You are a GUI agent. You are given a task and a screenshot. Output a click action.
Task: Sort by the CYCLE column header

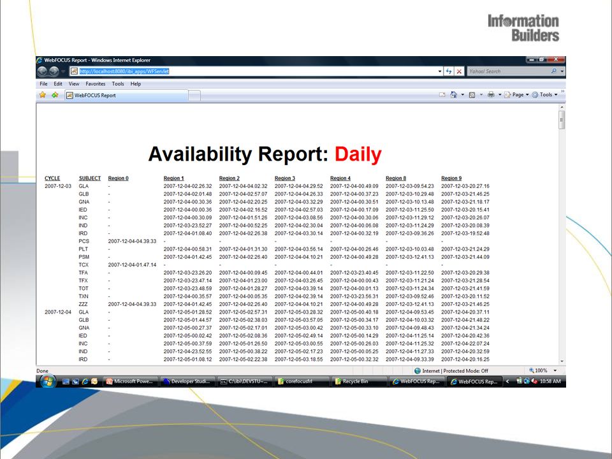[52, 178]
